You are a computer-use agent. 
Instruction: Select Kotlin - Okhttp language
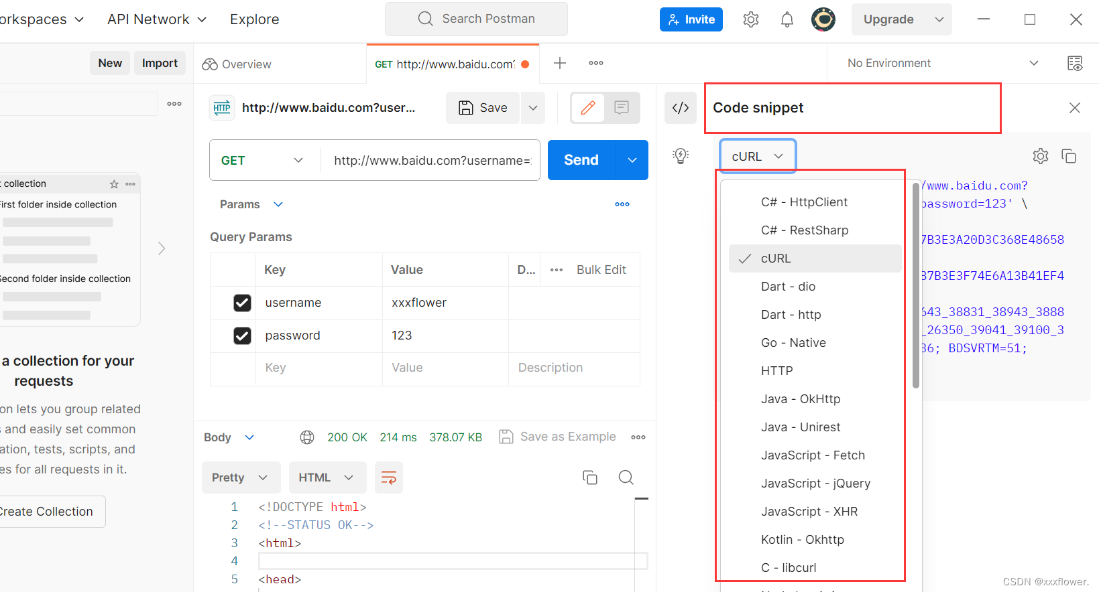(815, 540)
